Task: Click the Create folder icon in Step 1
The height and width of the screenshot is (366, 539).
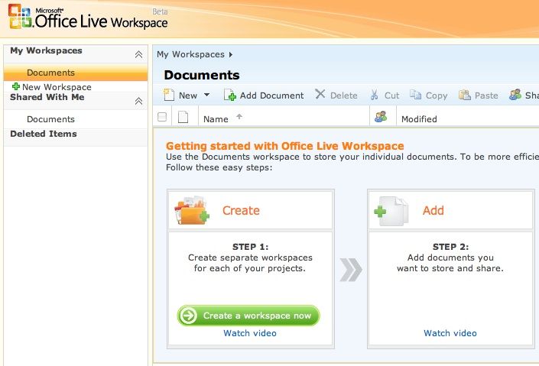Action: coord(192,210)
